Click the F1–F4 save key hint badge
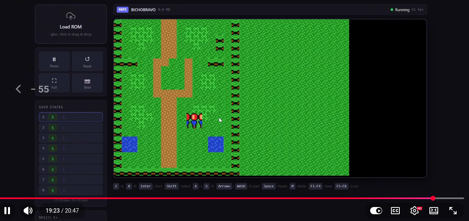The width and height of the screenshot is (469, 221). [316, 186]
